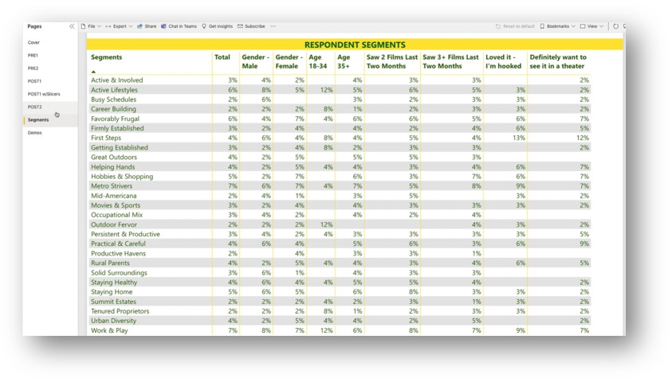Go to the Cover page

tap(33, 43)
